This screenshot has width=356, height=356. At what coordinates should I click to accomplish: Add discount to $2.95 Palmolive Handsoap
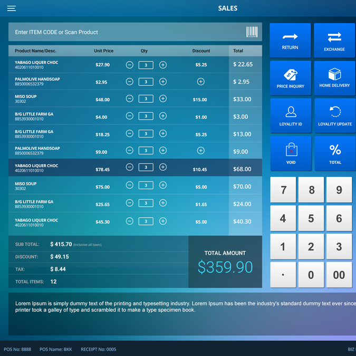(200, 82)
